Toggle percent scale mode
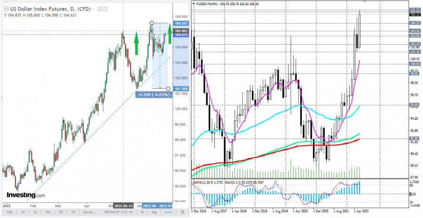The width and height of the screenshot is (423, 218). point(141,212)
